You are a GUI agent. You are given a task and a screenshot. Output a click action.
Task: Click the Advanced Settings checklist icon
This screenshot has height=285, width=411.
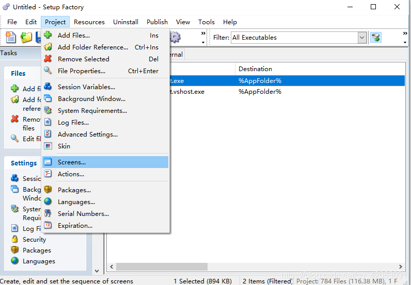[48, 133]
